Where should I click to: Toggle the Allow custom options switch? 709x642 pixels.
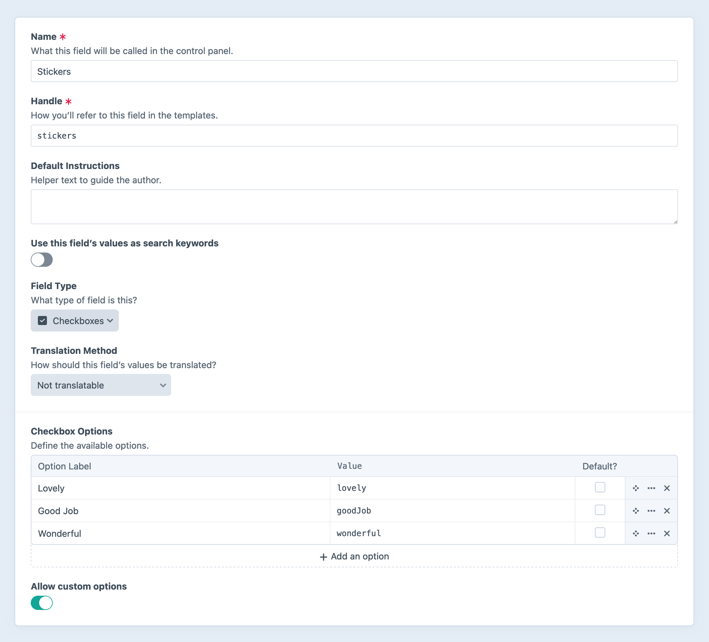click(41, 603)
